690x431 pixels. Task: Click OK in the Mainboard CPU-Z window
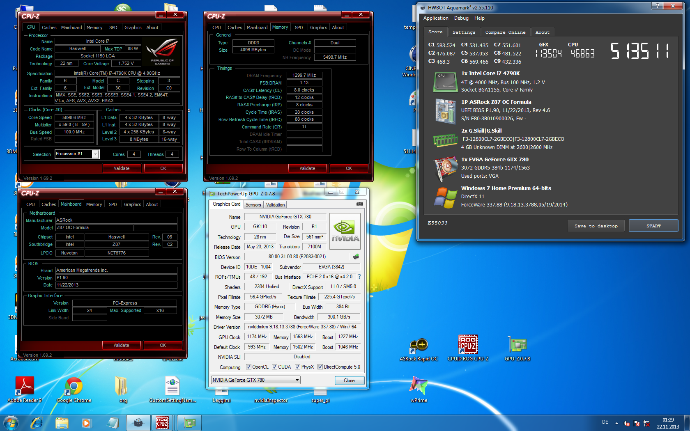pos(163,345)
